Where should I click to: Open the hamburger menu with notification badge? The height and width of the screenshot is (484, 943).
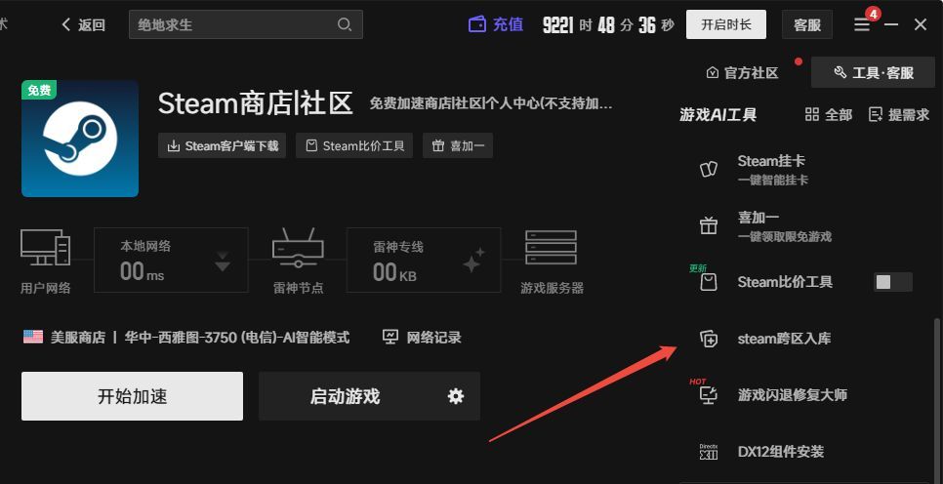click(x=862, y=24)
